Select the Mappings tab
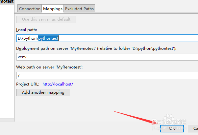The image size is (198, 135). tap(53, 9)
